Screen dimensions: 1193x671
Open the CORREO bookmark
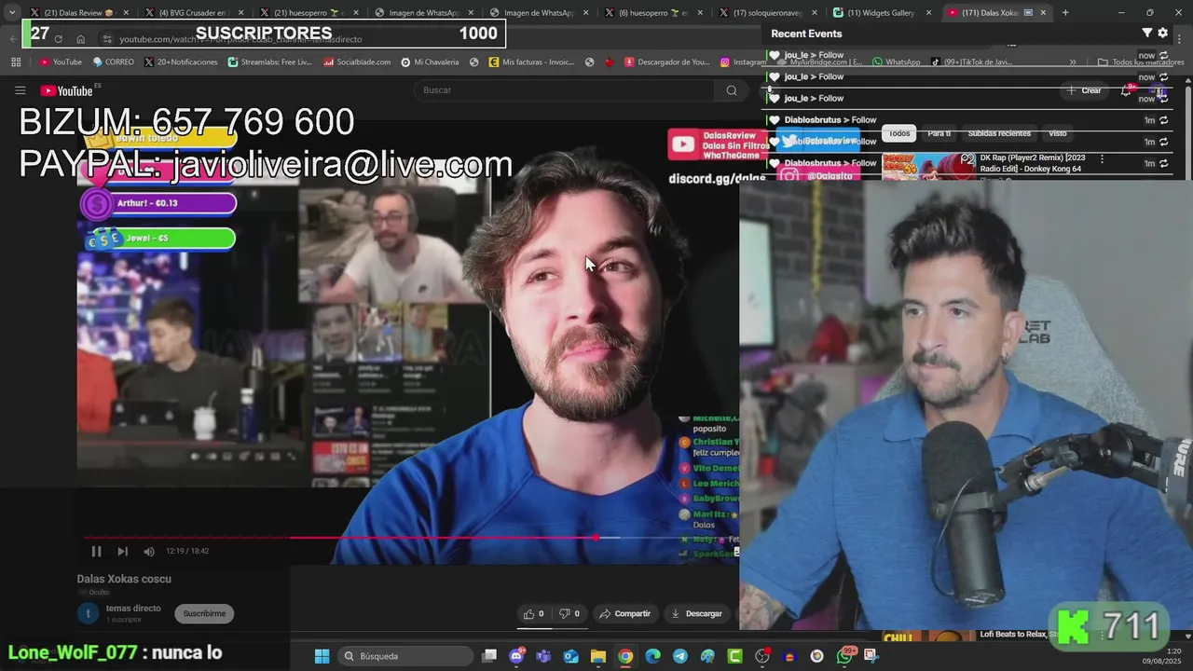(113, 62)
